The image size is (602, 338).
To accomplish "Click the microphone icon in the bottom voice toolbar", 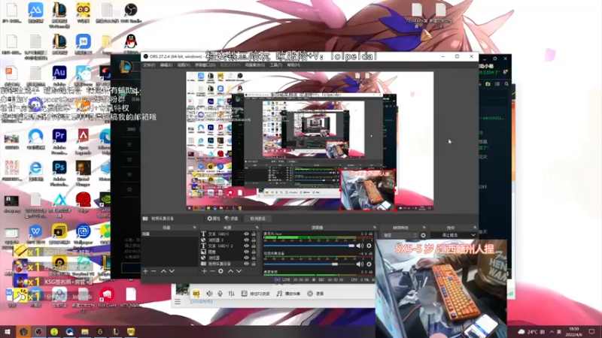I will [220, 294].
